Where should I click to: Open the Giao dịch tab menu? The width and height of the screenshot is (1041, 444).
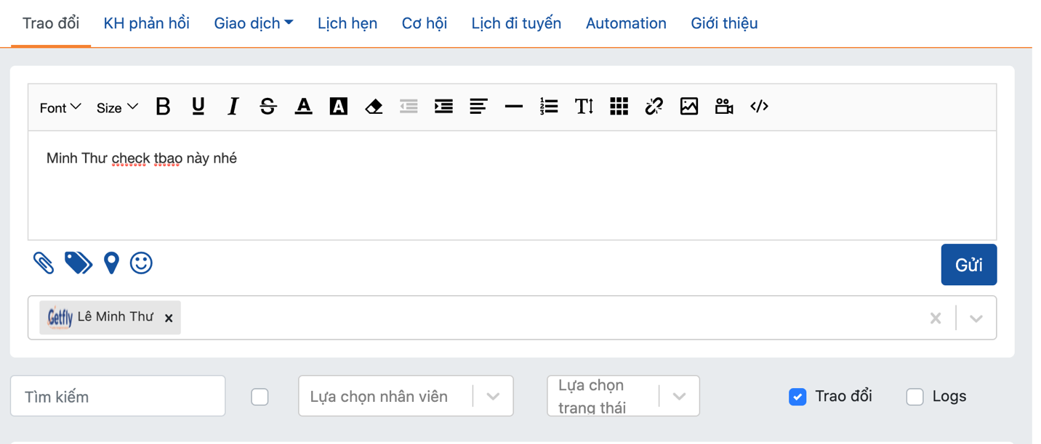tap(253, 23)
